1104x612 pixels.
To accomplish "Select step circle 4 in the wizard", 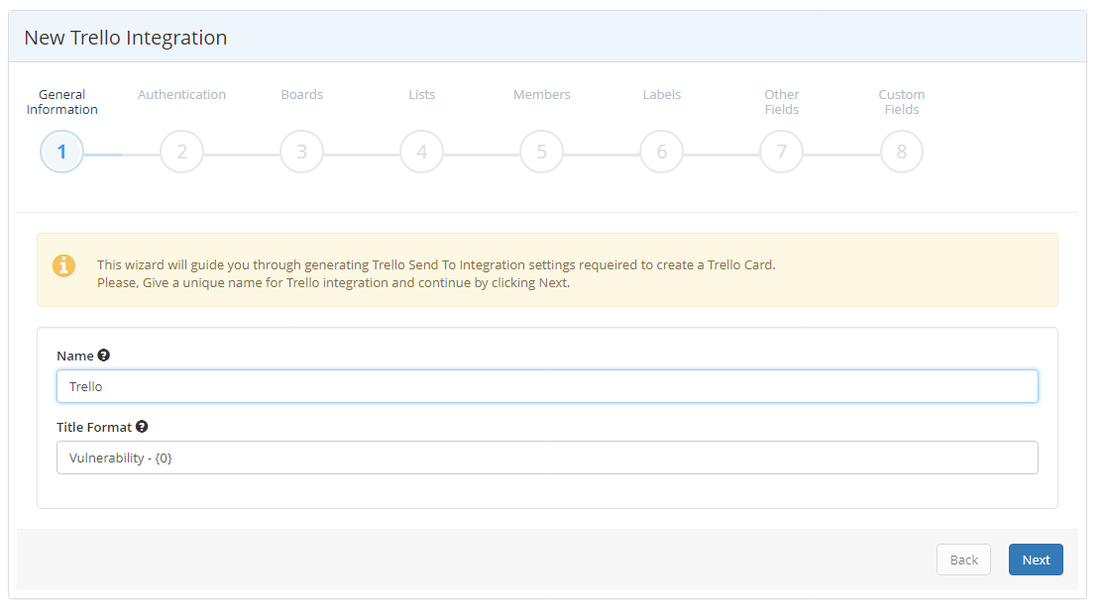I will tap(421, 152).
